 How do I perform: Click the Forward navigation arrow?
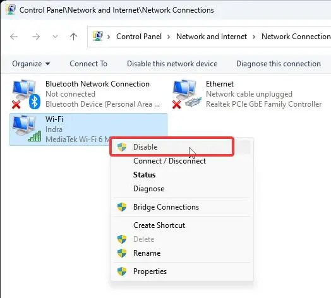36,37
